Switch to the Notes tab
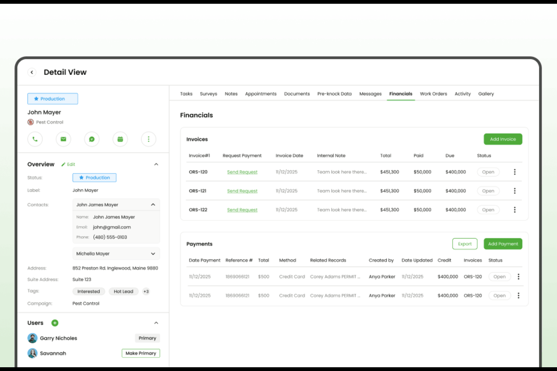Image resolution: width=557 pixels, height=371 pixels. point(231,94)
